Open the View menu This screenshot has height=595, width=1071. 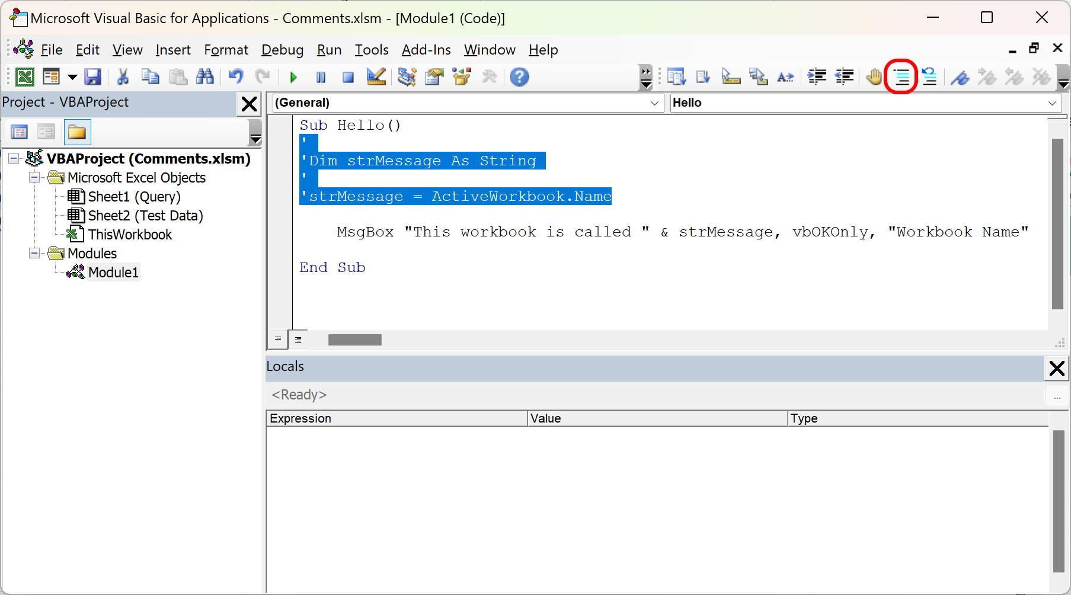pos(127,50)
